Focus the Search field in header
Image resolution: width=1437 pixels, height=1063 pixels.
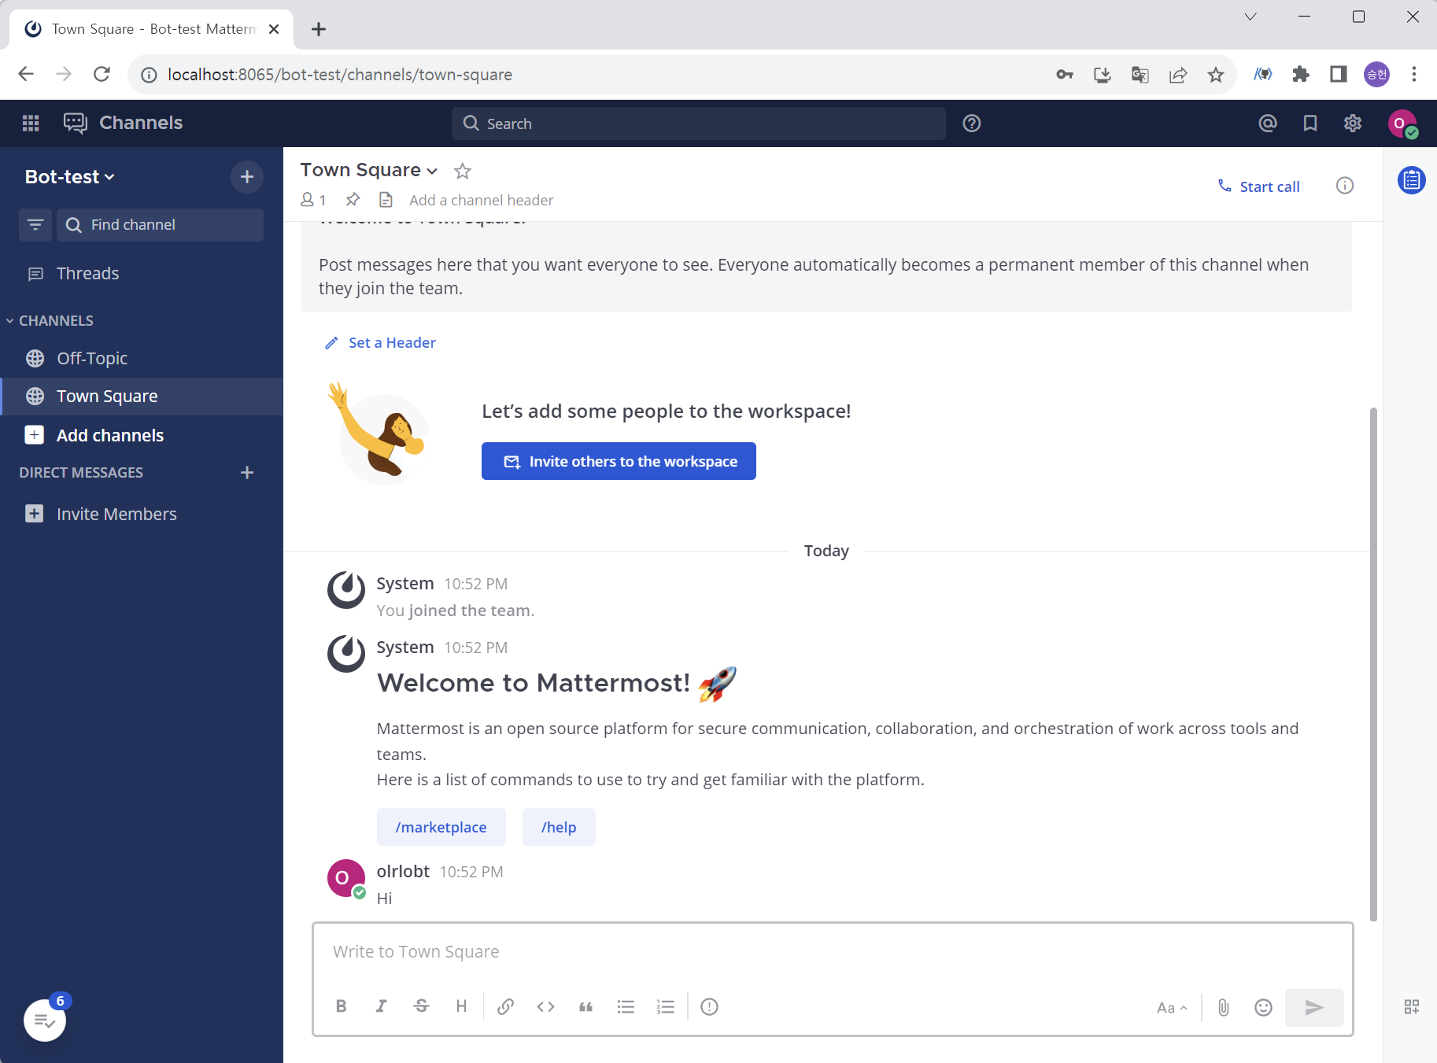click(x=698, y=124)
